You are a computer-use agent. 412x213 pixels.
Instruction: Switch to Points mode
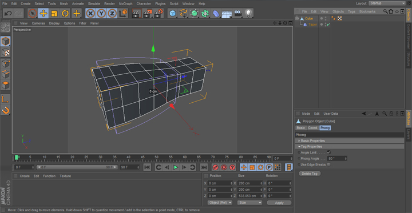pyautogui.click(x=6, y=63)
